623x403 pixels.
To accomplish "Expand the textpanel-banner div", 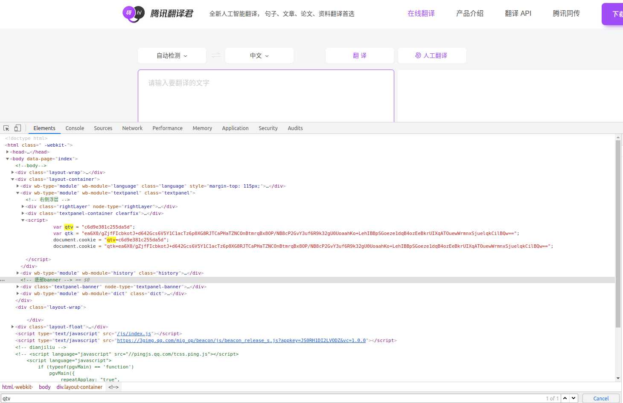I will click(x=17, y=287).
